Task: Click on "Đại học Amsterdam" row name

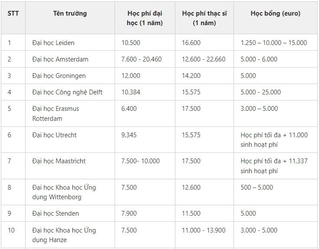Action: (x=60, y=59)
